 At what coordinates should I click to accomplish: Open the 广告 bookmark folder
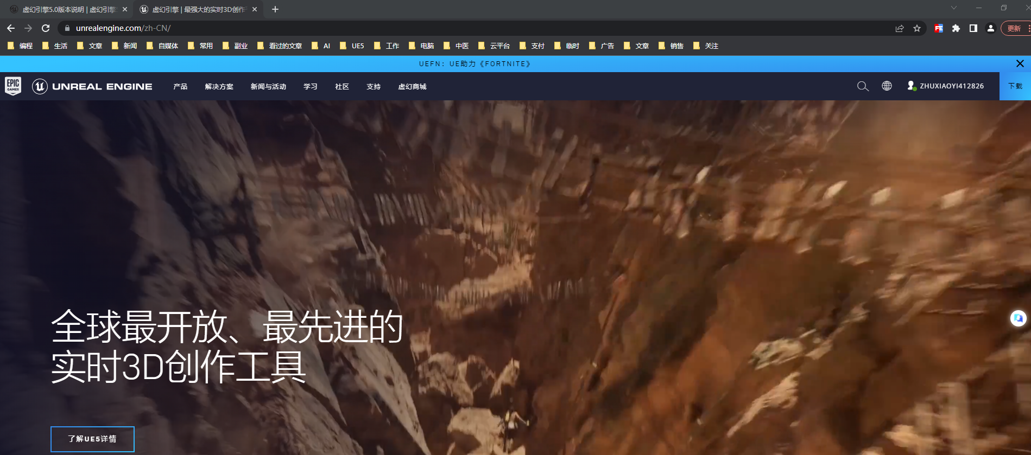(x=602, y=46)
